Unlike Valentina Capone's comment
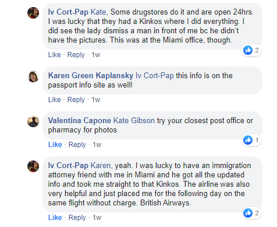This screenshot has height=227, width=277. (x=55, y=145)
